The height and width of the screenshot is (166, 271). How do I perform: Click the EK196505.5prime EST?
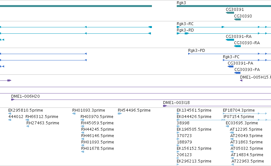[178, 133]
